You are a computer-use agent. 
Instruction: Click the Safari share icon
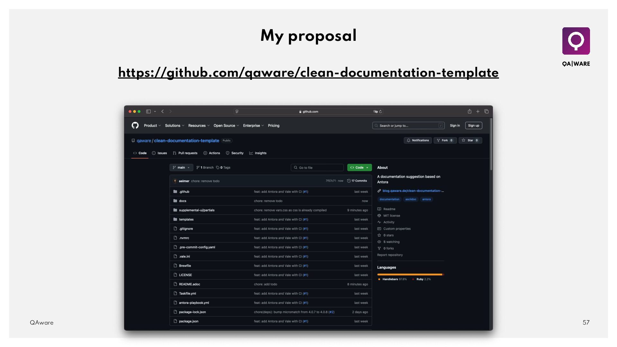click(x=469, y=111)
